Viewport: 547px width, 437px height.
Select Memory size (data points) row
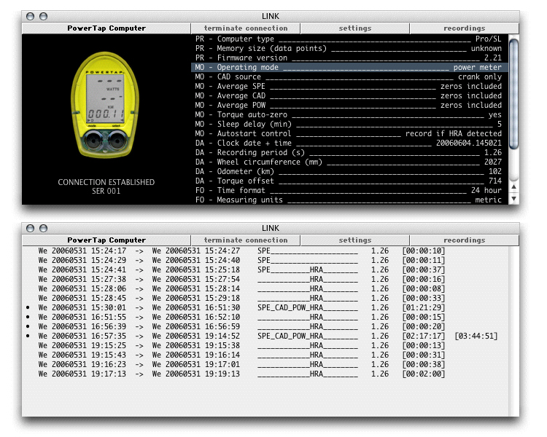coord(349,49)
